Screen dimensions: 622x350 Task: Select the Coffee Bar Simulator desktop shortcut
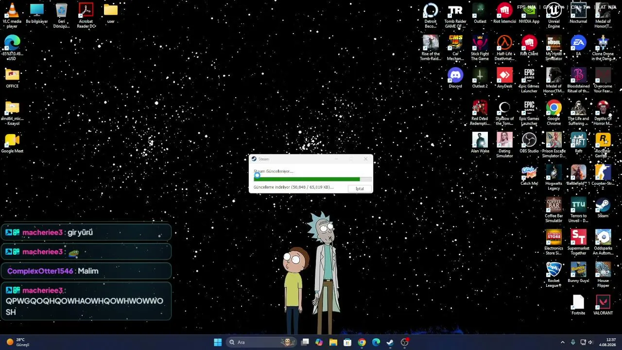point(553,210)
